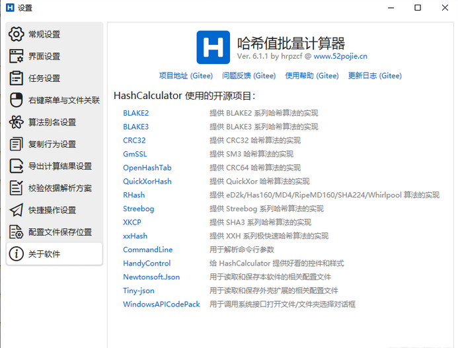458x348 pixels.
Task: Open the 使用帮助 (Gitee) link
Action: click(x=312, y=76)
